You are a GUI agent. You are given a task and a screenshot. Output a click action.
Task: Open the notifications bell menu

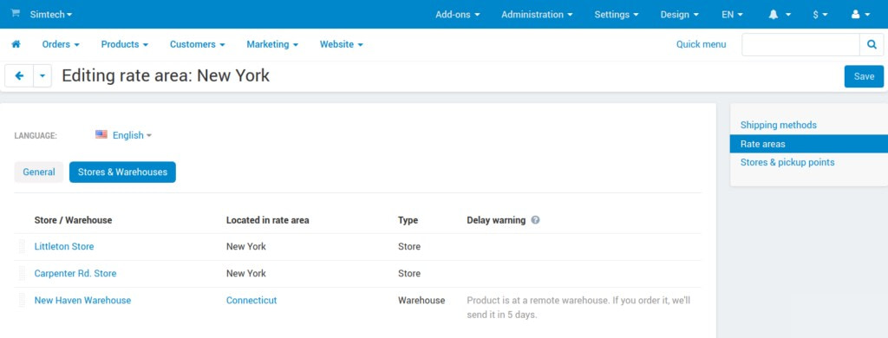coord(780,15)
